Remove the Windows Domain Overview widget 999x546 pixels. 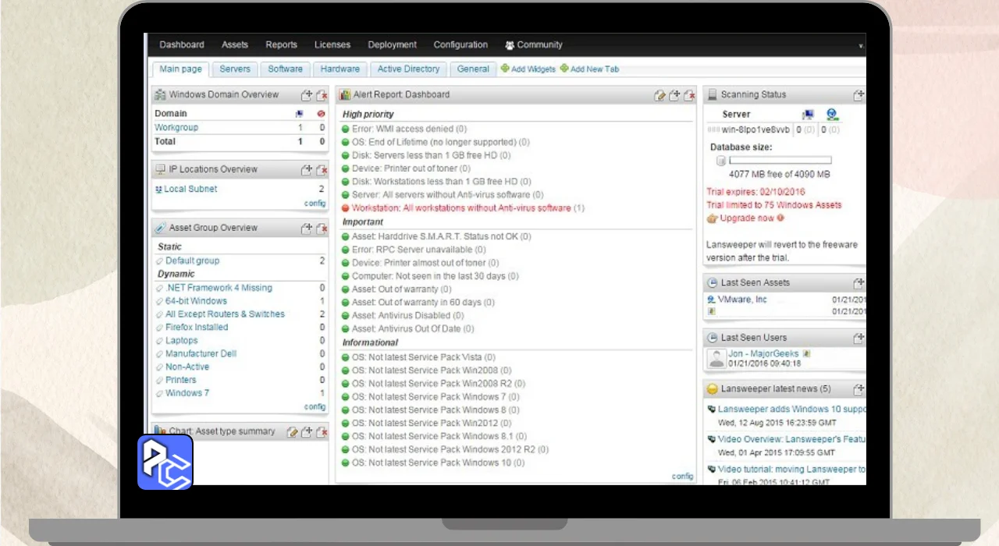click(322, 95)
